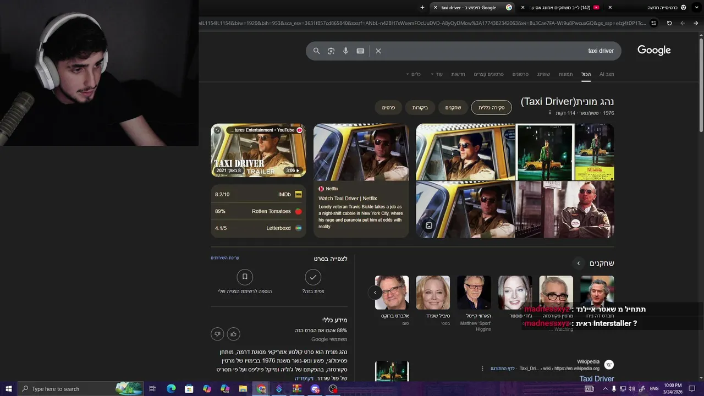704x396 pixels.
Task: Expand the cast section arrow next to heading
Action: pyautogui.click(x=578, y=263)
